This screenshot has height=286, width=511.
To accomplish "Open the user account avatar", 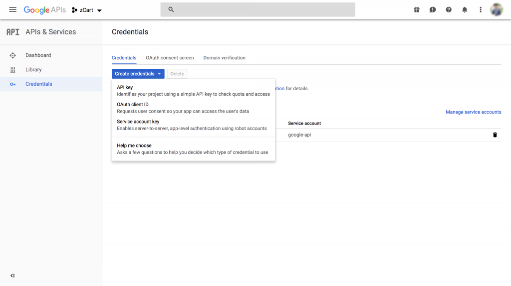I will 497,10.
